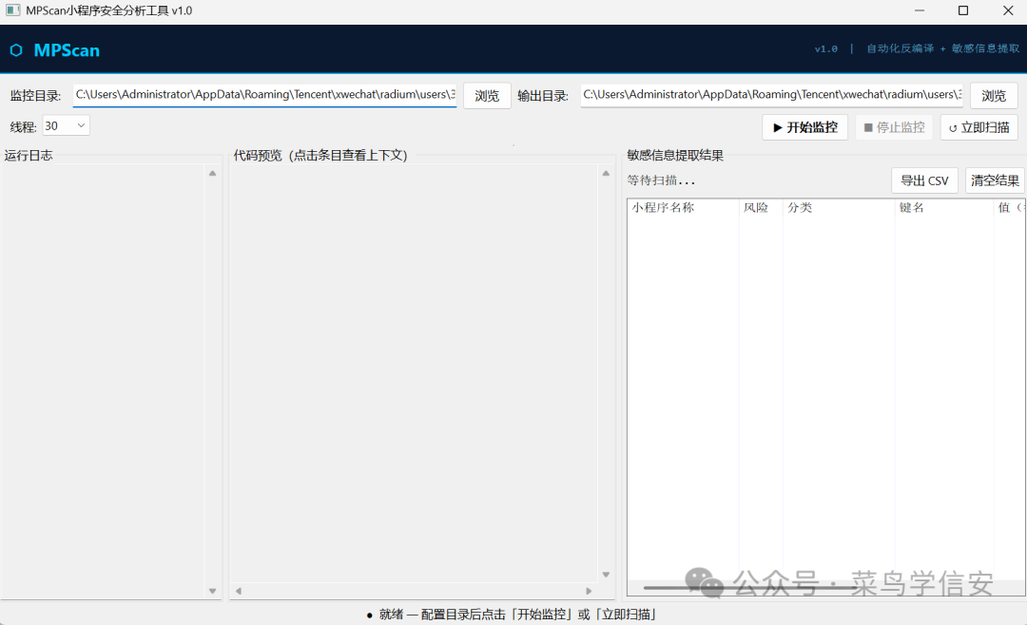Sort by the 分类 column header
This screenshot has height=625, width=1027.
839,207
